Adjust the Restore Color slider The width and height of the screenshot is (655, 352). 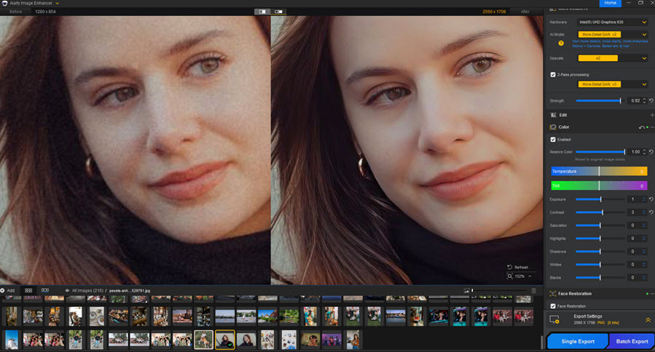[x=600, y=152]
